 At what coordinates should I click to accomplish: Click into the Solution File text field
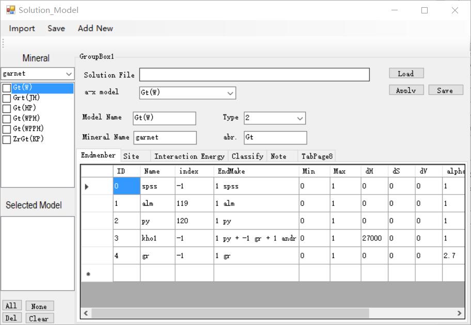coord(254,75)
